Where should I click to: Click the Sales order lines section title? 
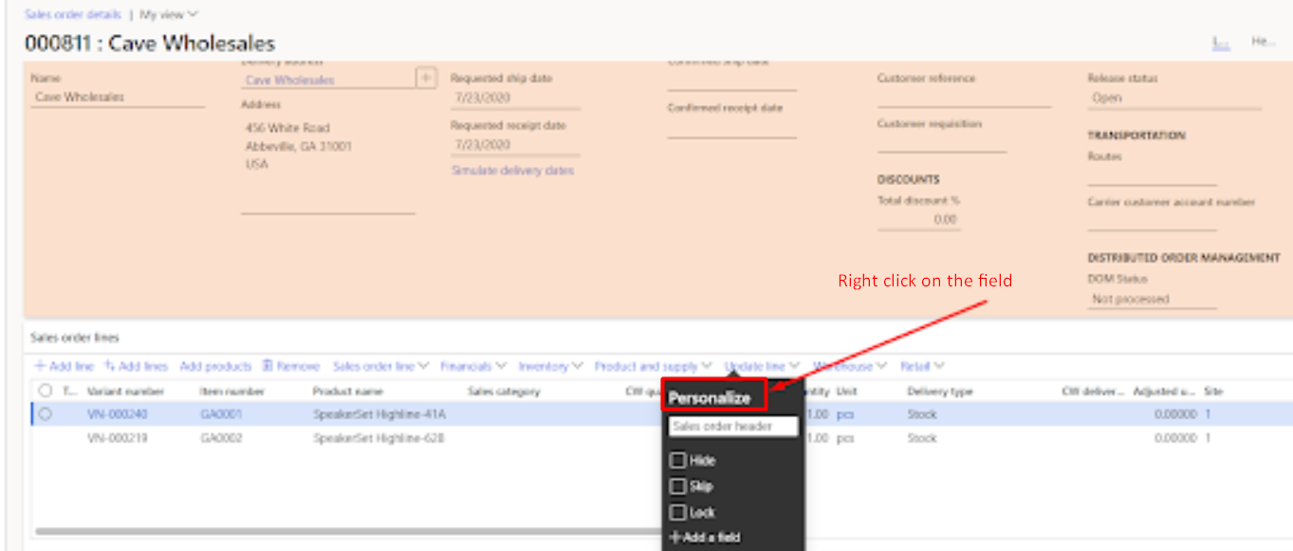tap(75, 337)
